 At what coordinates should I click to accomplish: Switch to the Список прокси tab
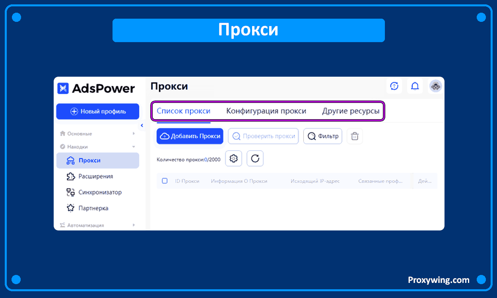[x=183, y=111]
